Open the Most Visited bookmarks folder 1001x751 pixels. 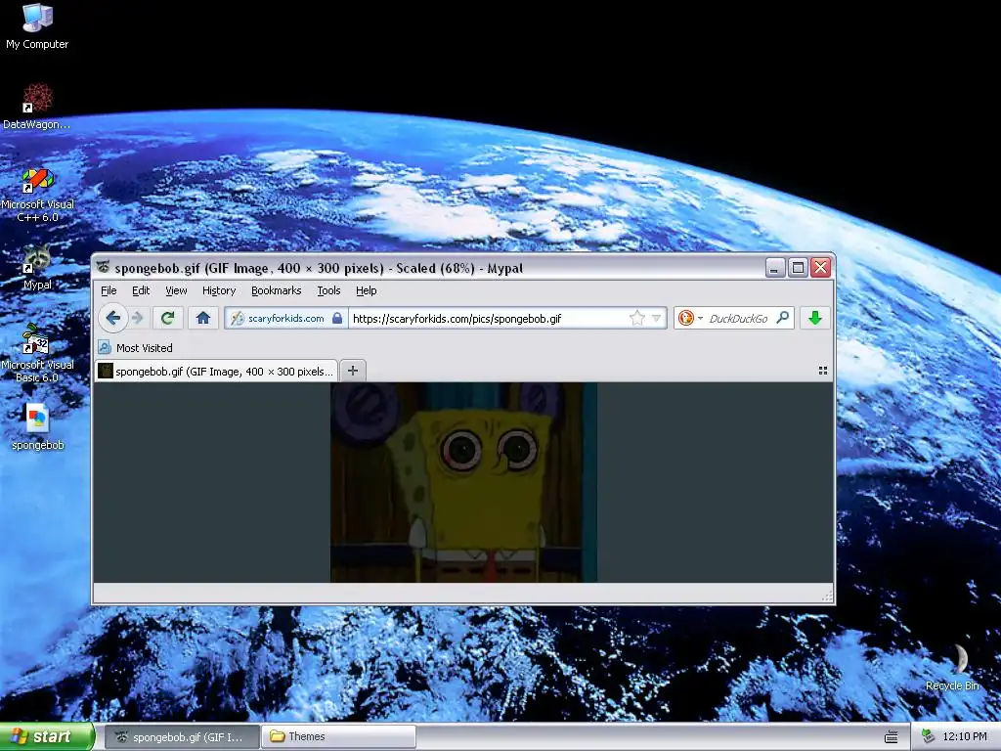[x=135, y=348]
